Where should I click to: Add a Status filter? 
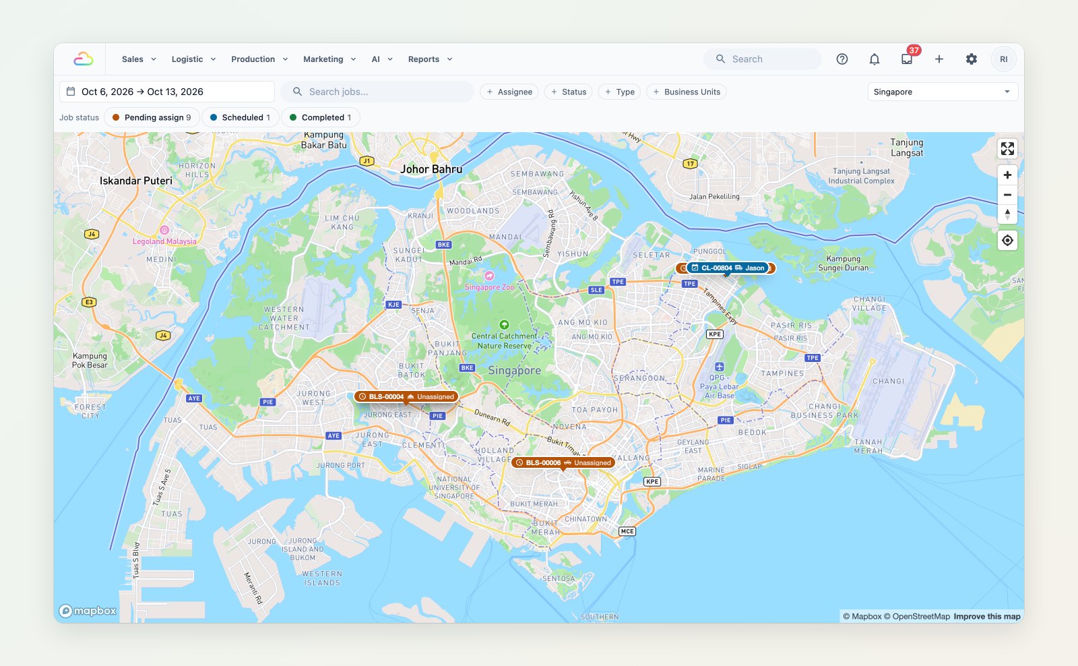[x=568, y=92]
